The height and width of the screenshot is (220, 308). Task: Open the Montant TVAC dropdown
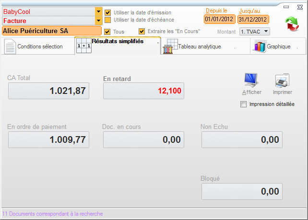266,31
